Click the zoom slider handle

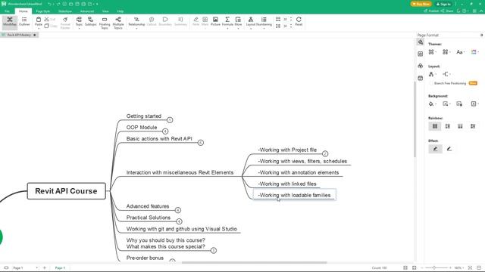[434, 267]
